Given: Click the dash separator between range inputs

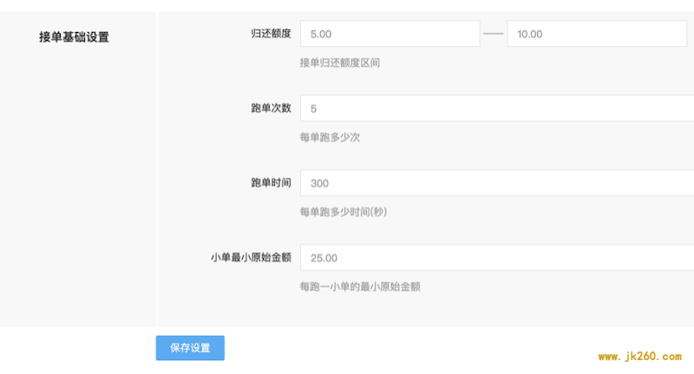Looking at the screenshot, I should click(x=493, y=34).
